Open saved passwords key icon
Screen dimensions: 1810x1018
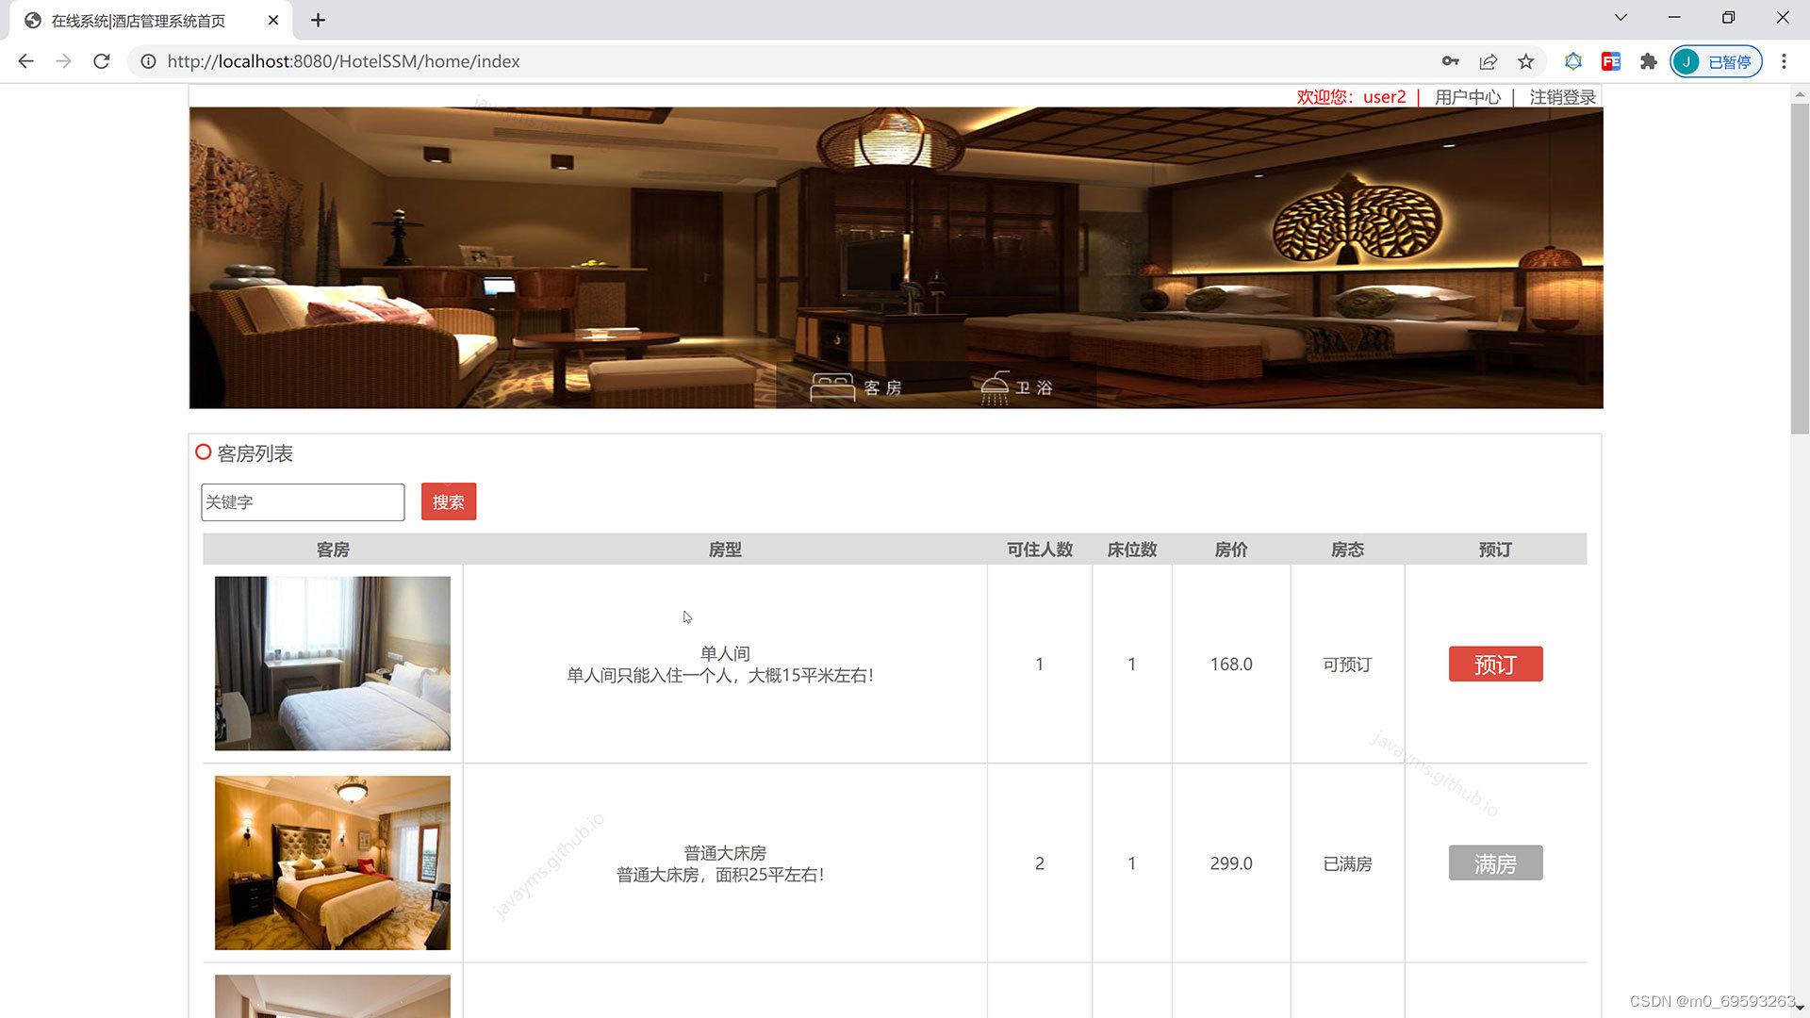(x=1450, y=61)
